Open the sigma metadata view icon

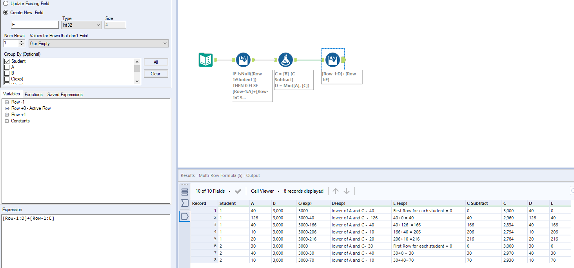tap(185, 203)
